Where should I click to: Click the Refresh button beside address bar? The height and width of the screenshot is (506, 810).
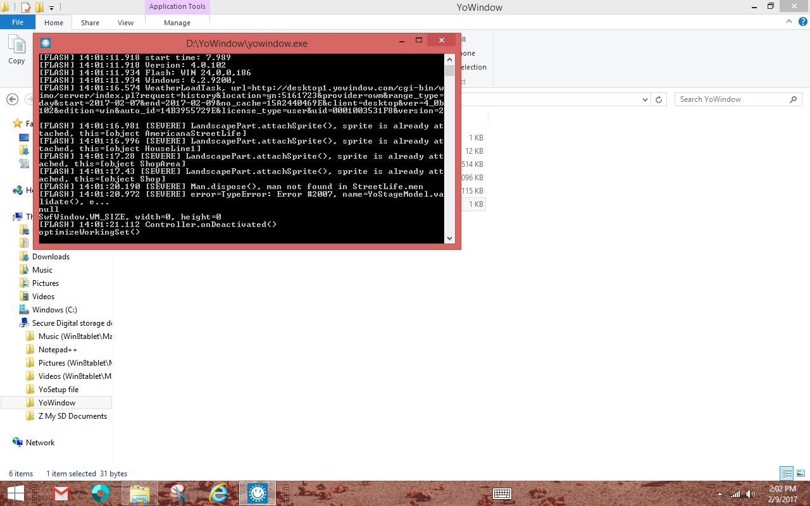pyautogui.click(x=659, y=99)
